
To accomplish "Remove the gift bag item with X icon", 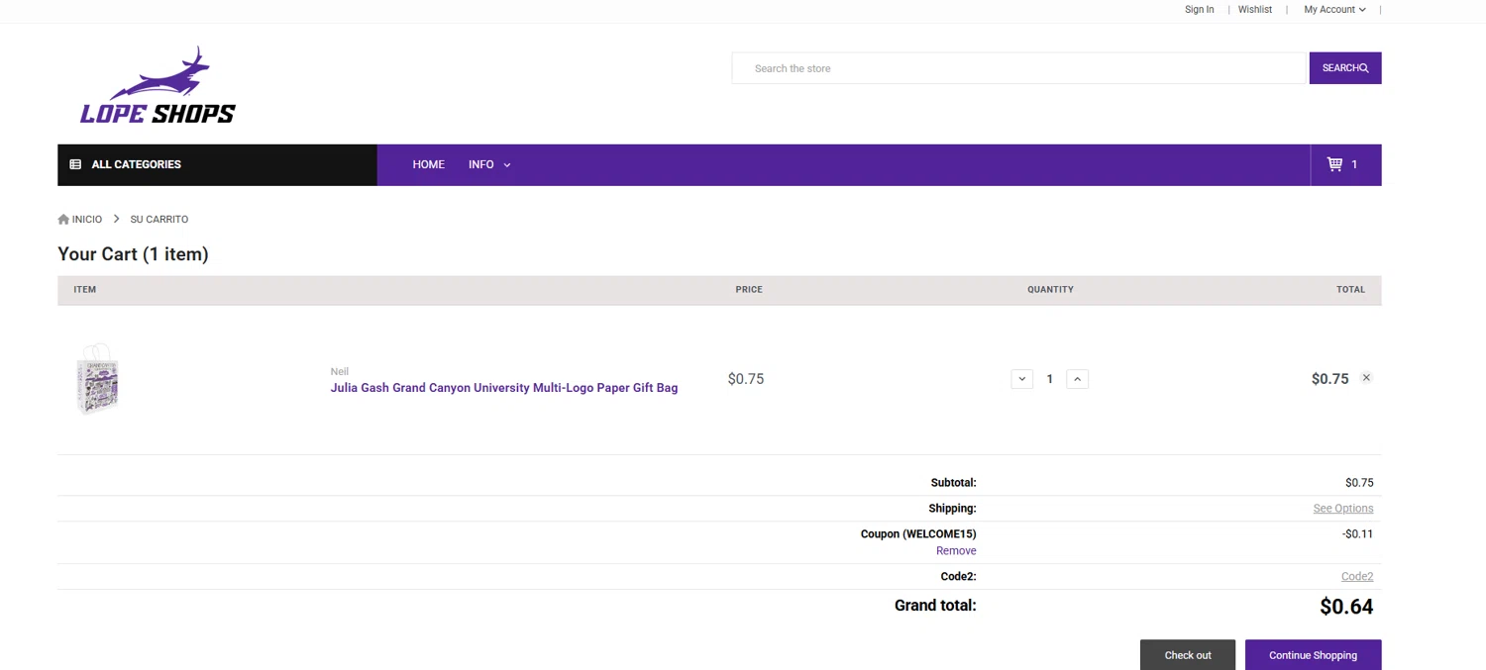I will (x=1366, y=378).
